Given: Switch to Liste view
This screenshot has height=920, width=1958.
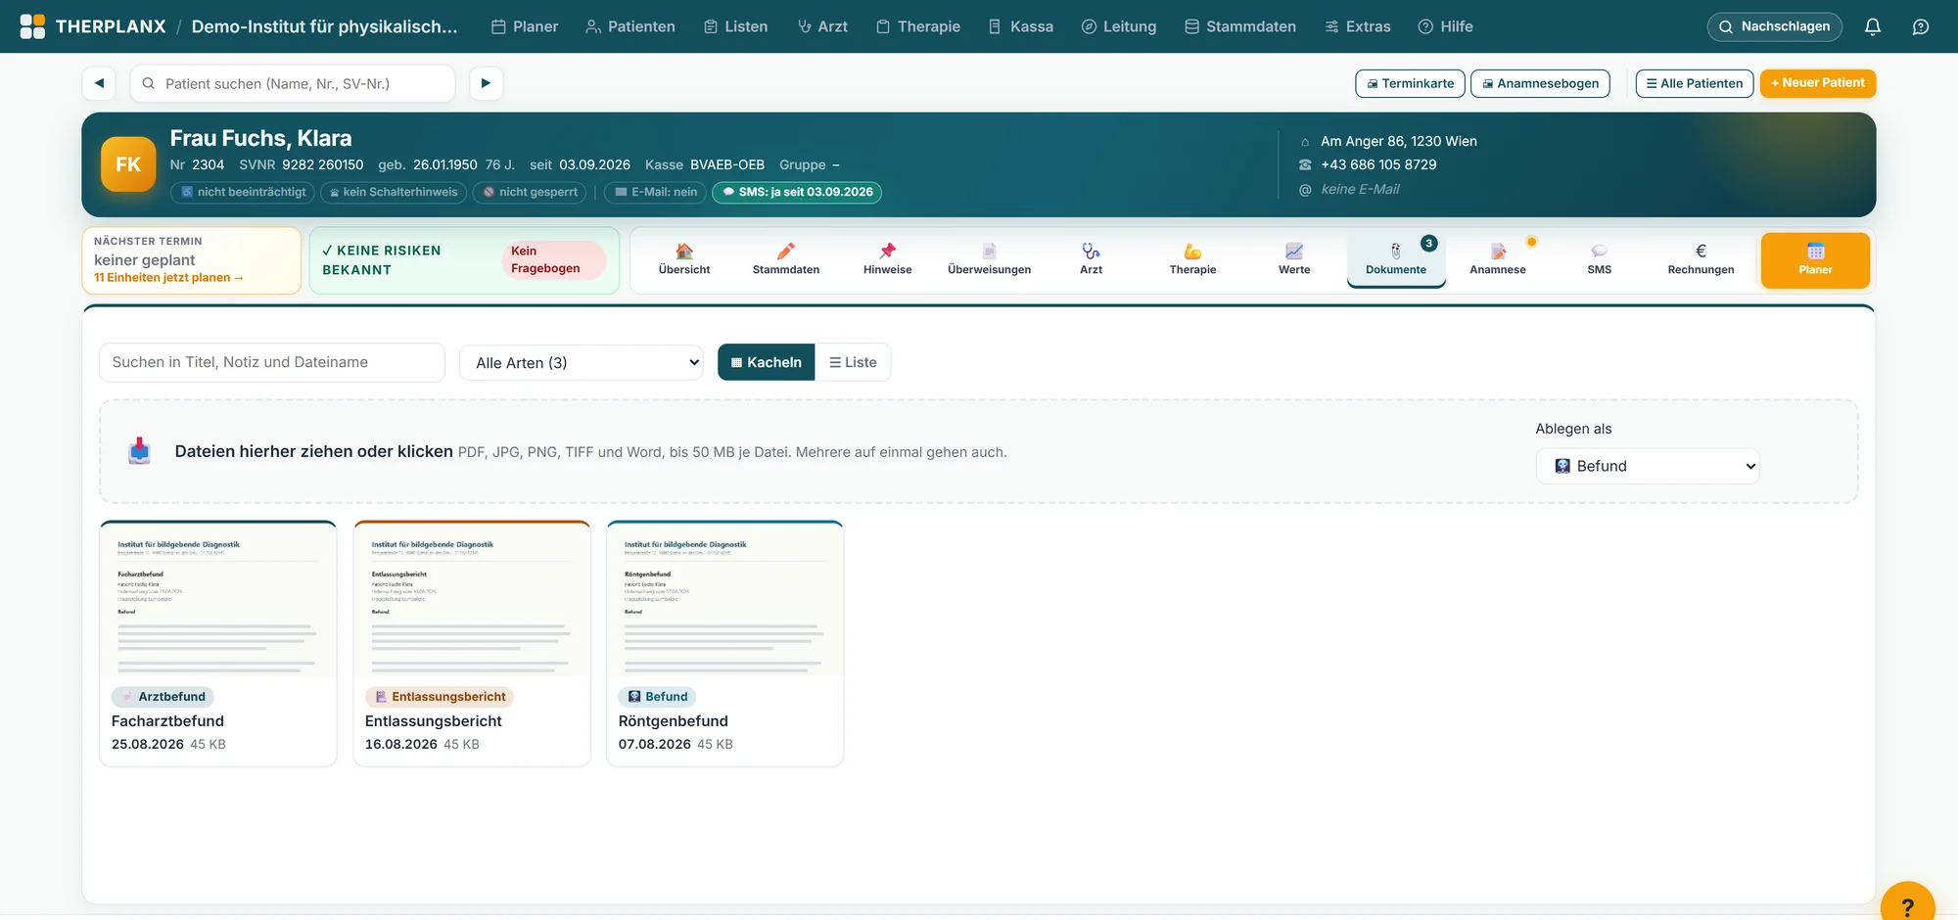Looking at the screenshot, I should (x=853, y=362).
